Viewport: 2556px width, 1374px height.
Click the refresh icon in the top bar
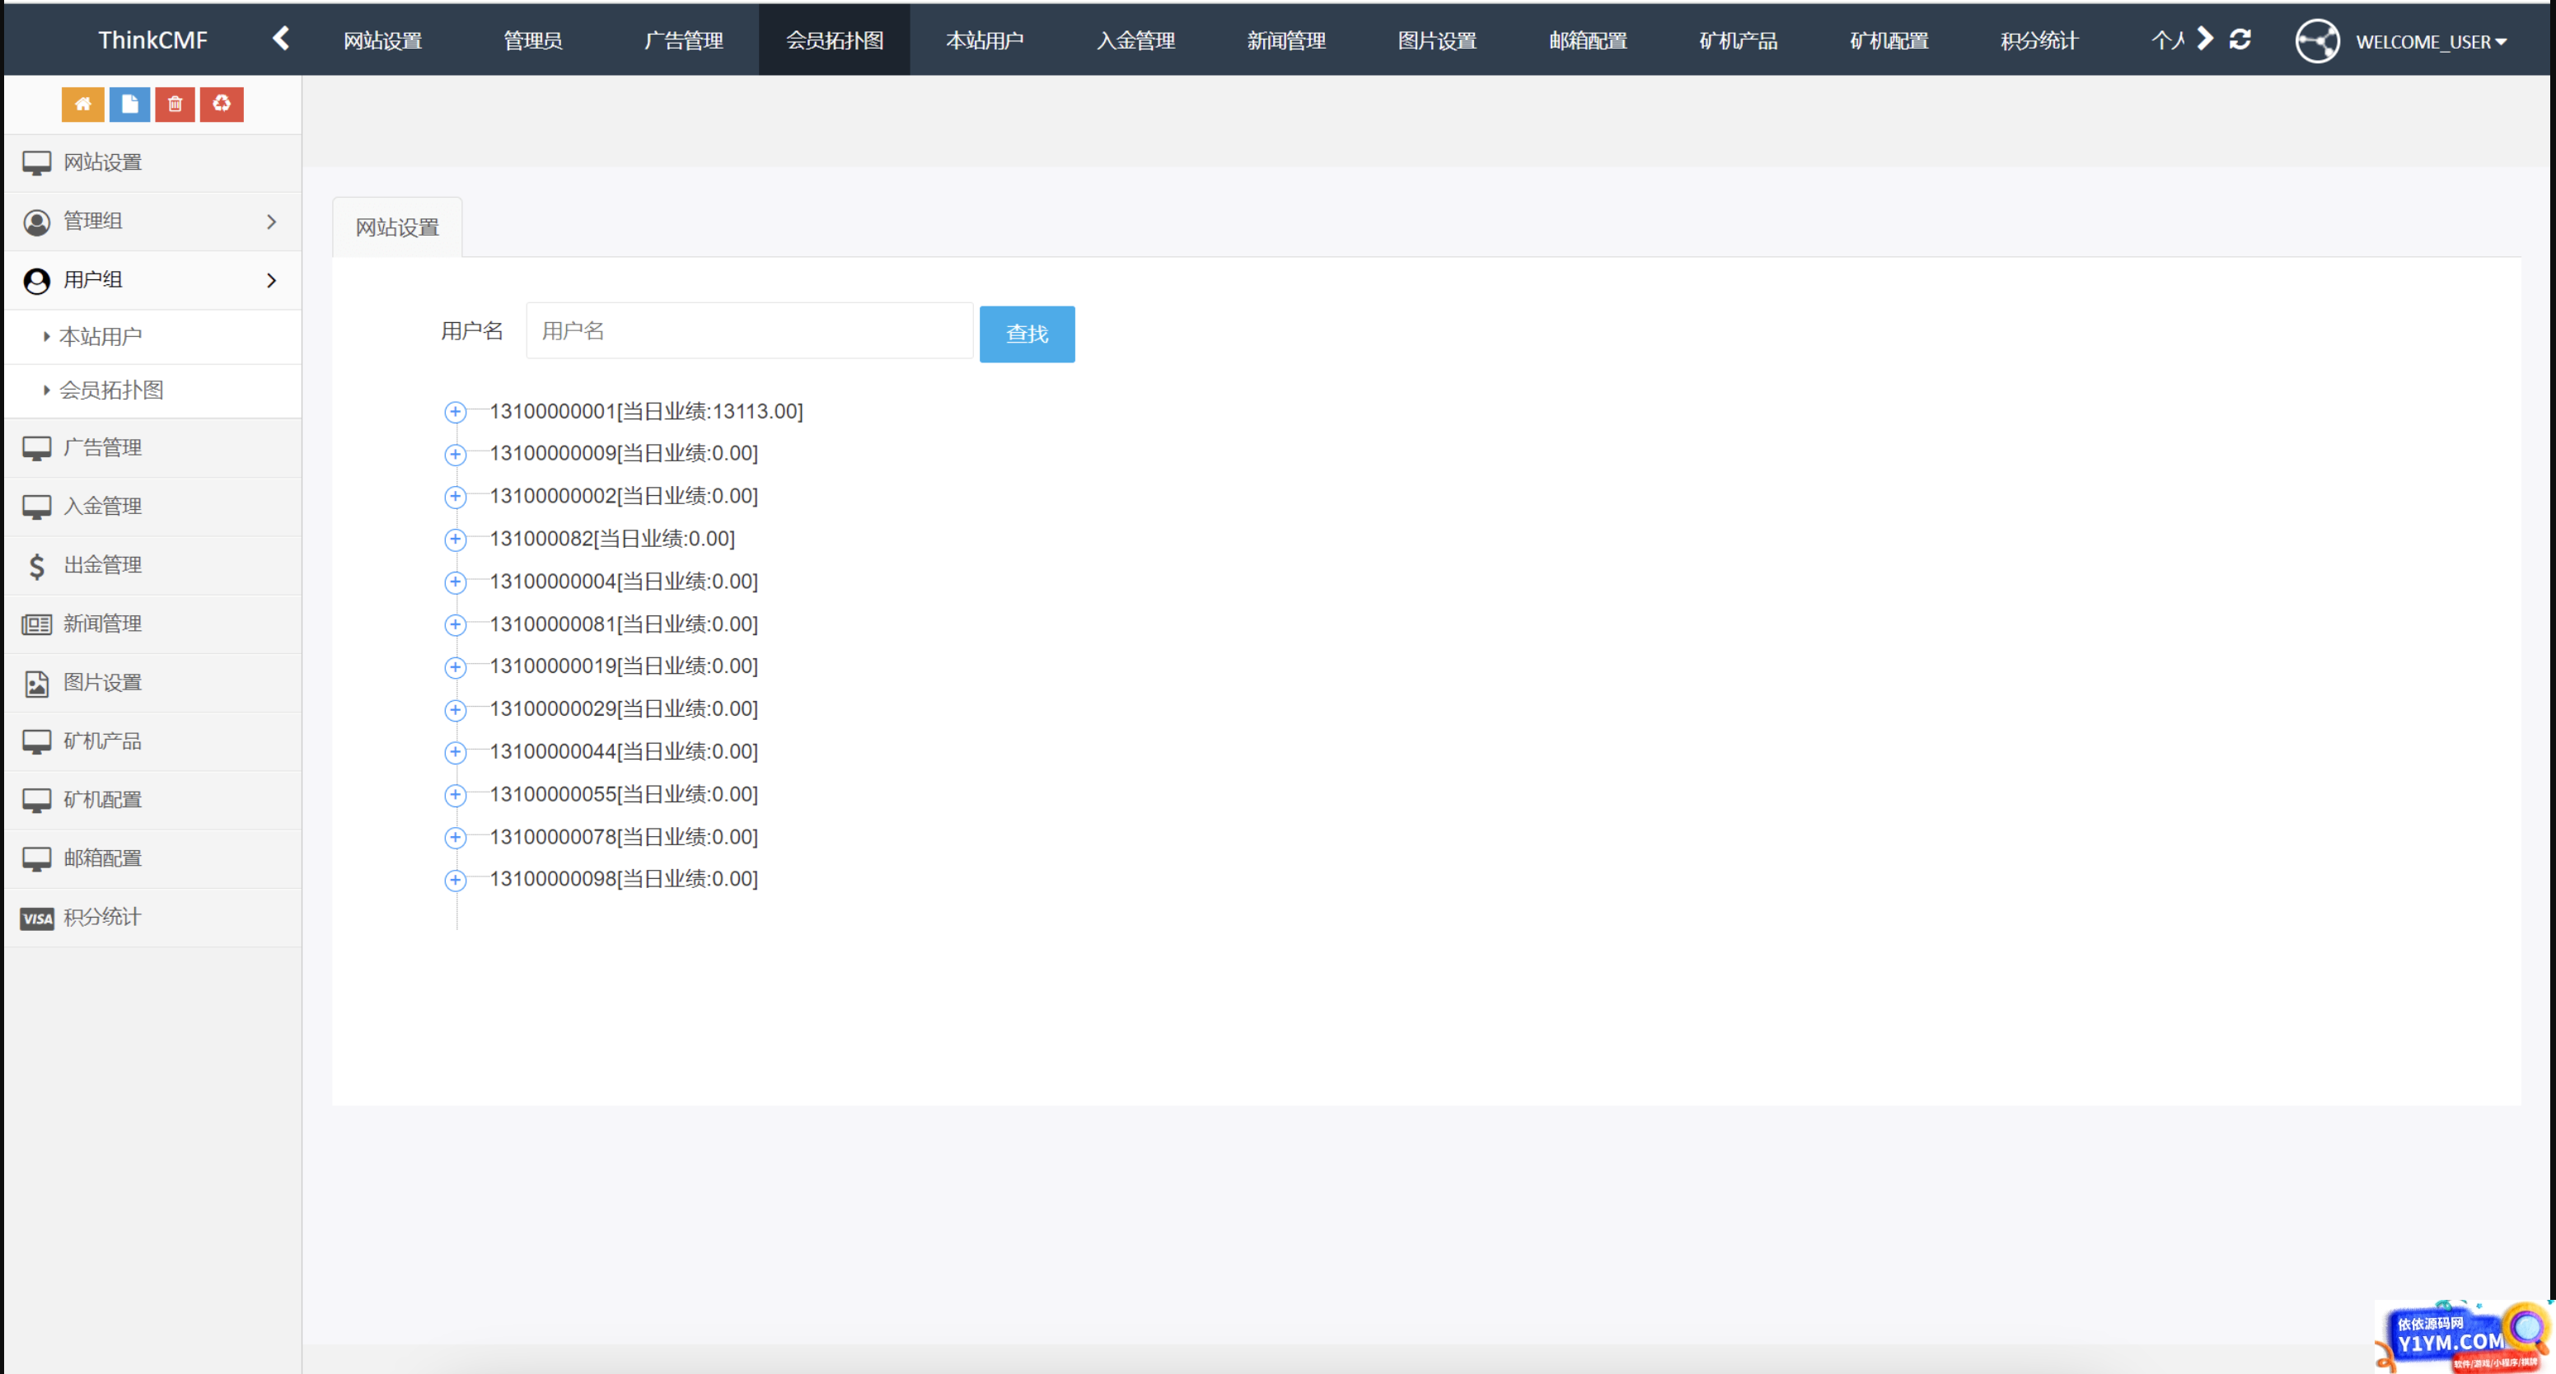point(2240,39)
